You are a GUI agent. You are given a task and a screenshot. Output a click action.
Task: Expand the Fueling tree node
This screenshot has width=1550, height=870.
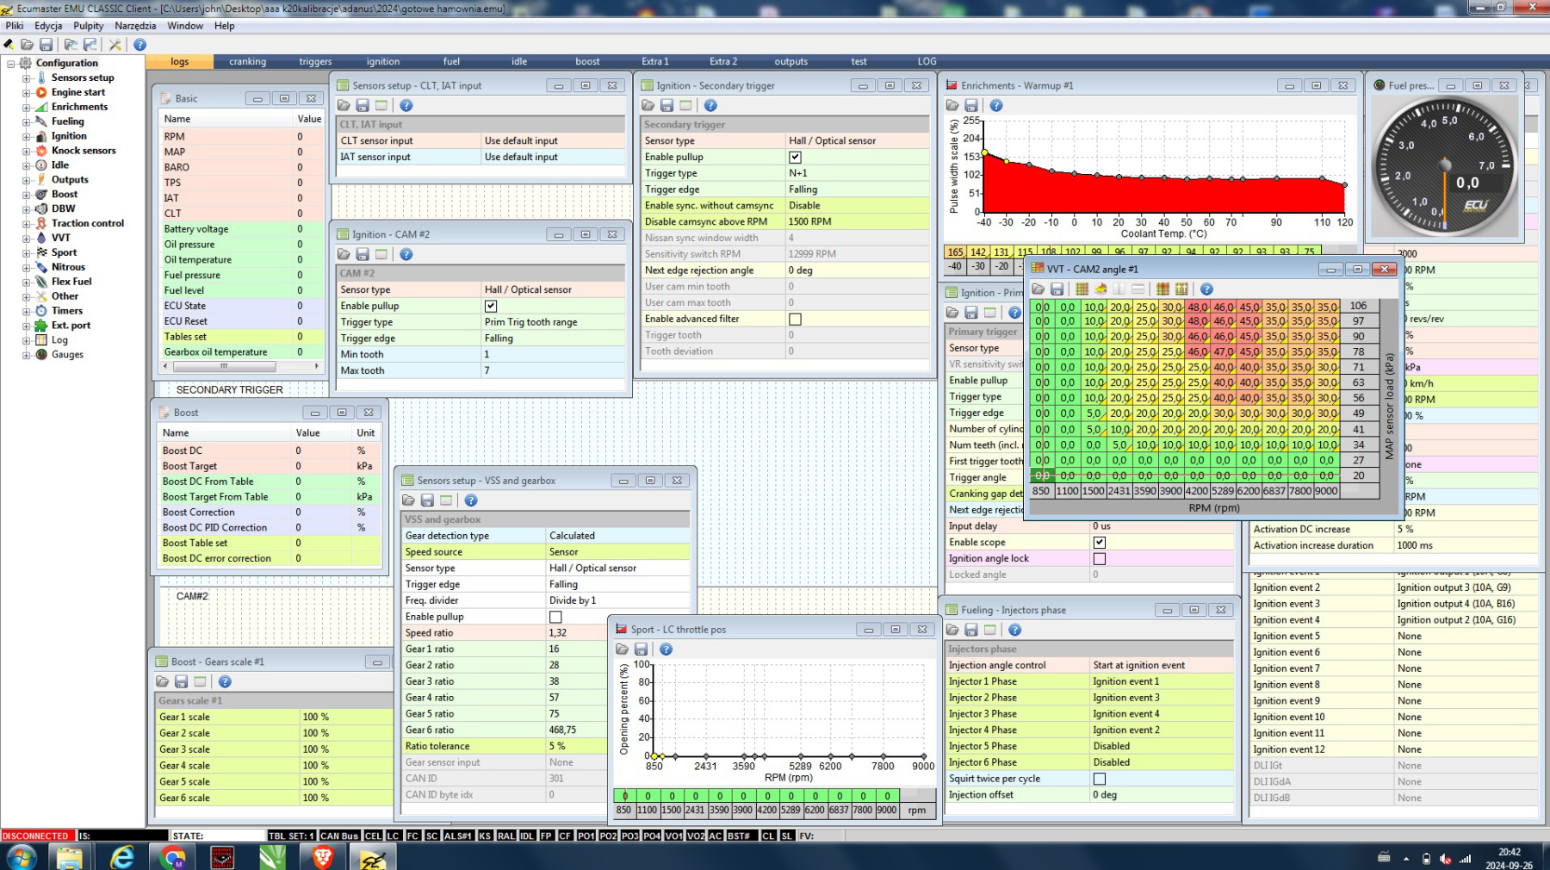pyautogui.click(x=27, y=121)
